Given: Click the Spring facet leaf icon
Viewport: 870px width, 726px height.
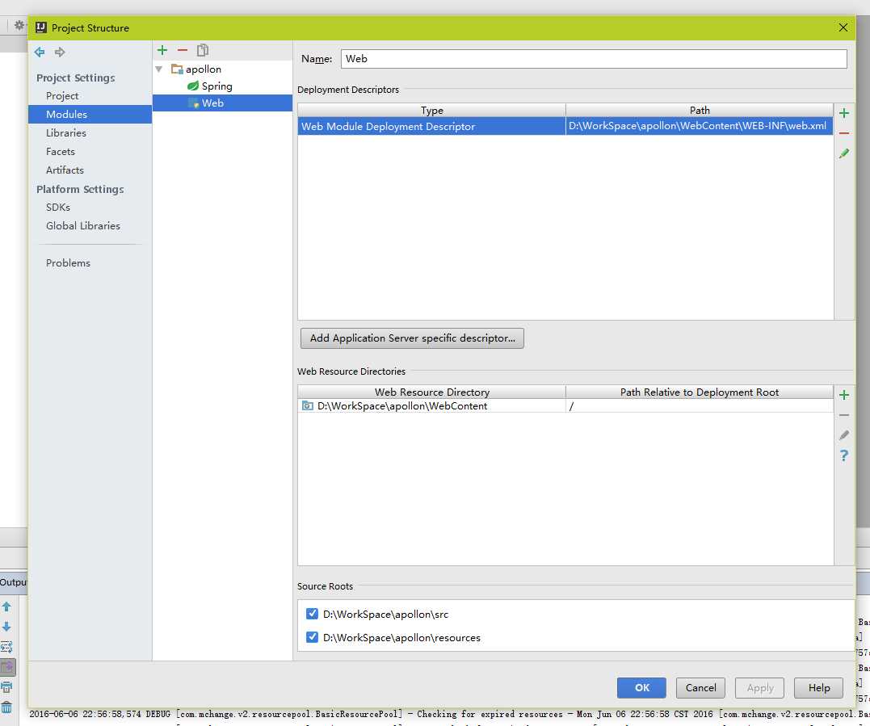Looking at the screenshot, I should [193, 86].
